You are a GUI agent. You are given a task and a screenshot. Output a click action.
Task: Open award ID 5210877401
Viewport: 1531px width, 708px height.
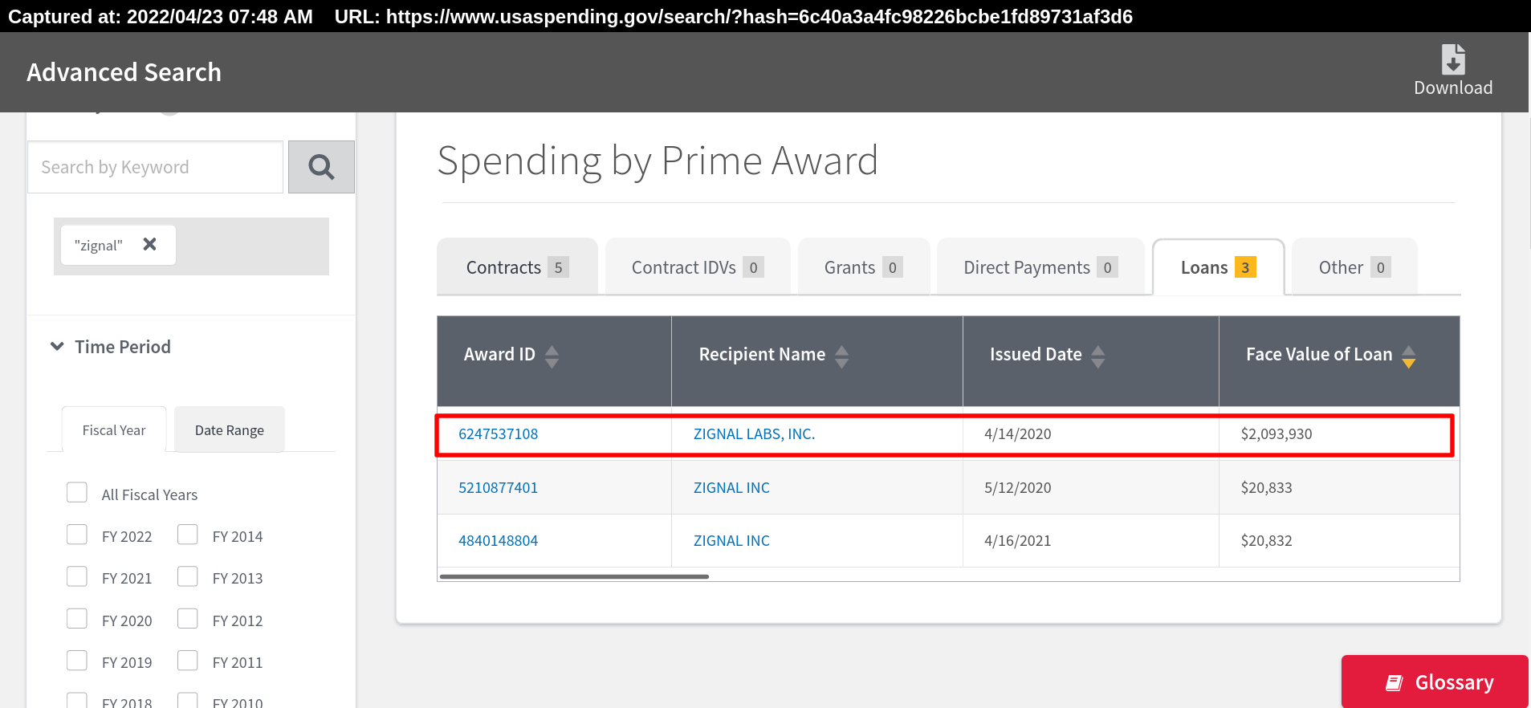(498, 488)
